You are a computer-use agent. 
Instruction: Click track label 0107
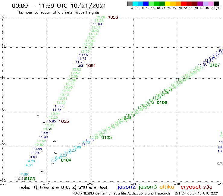(x=215, y=65)
